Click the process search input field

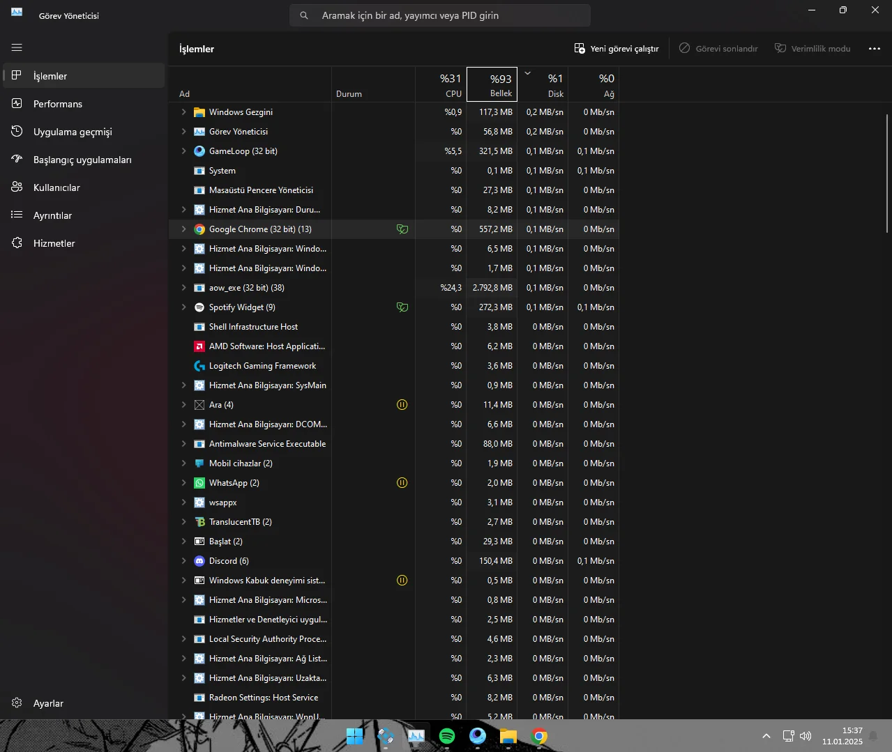pyautogui.click(x=440, y=15)
